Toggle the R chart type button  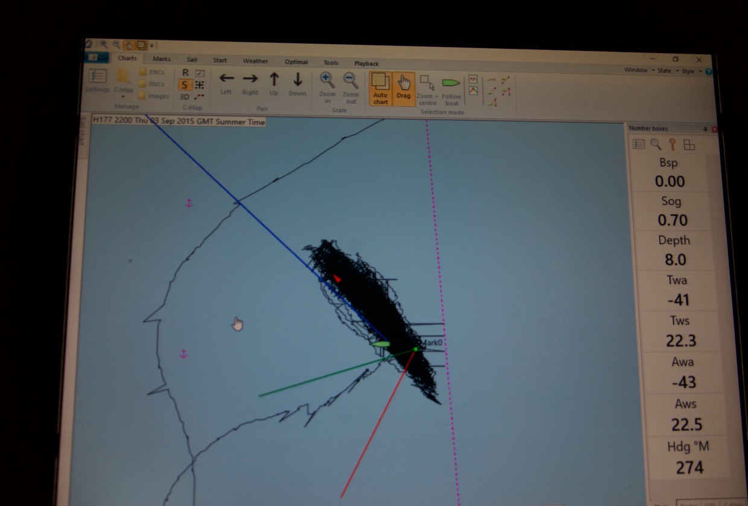(185, 73)
